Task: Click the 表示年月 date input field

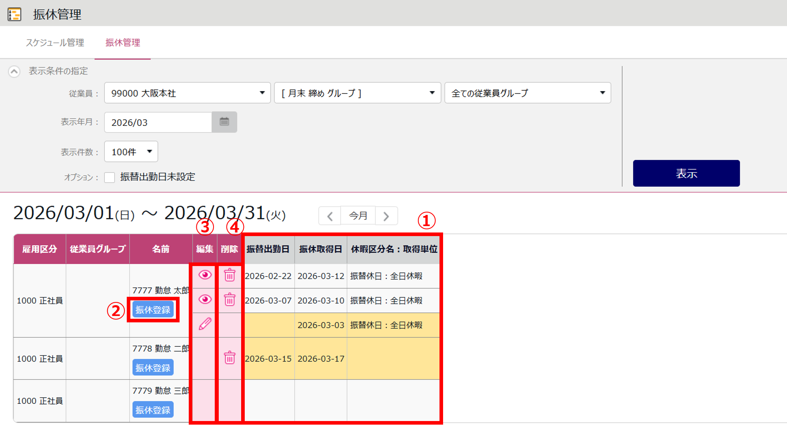Action: pos(158,122)
